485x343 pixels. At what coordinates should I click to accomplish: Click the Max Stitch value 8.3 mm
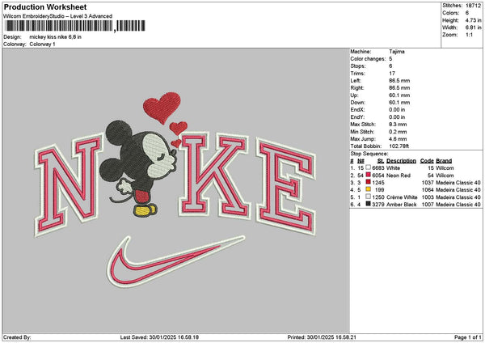[398, 124]
